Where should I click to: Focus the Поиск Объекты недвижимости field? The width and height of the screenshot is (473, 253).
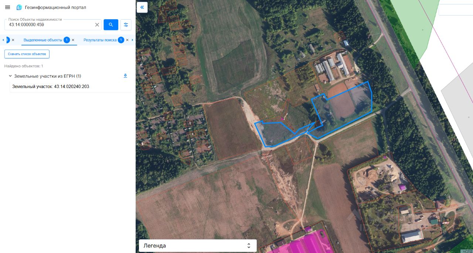[50, 25]
